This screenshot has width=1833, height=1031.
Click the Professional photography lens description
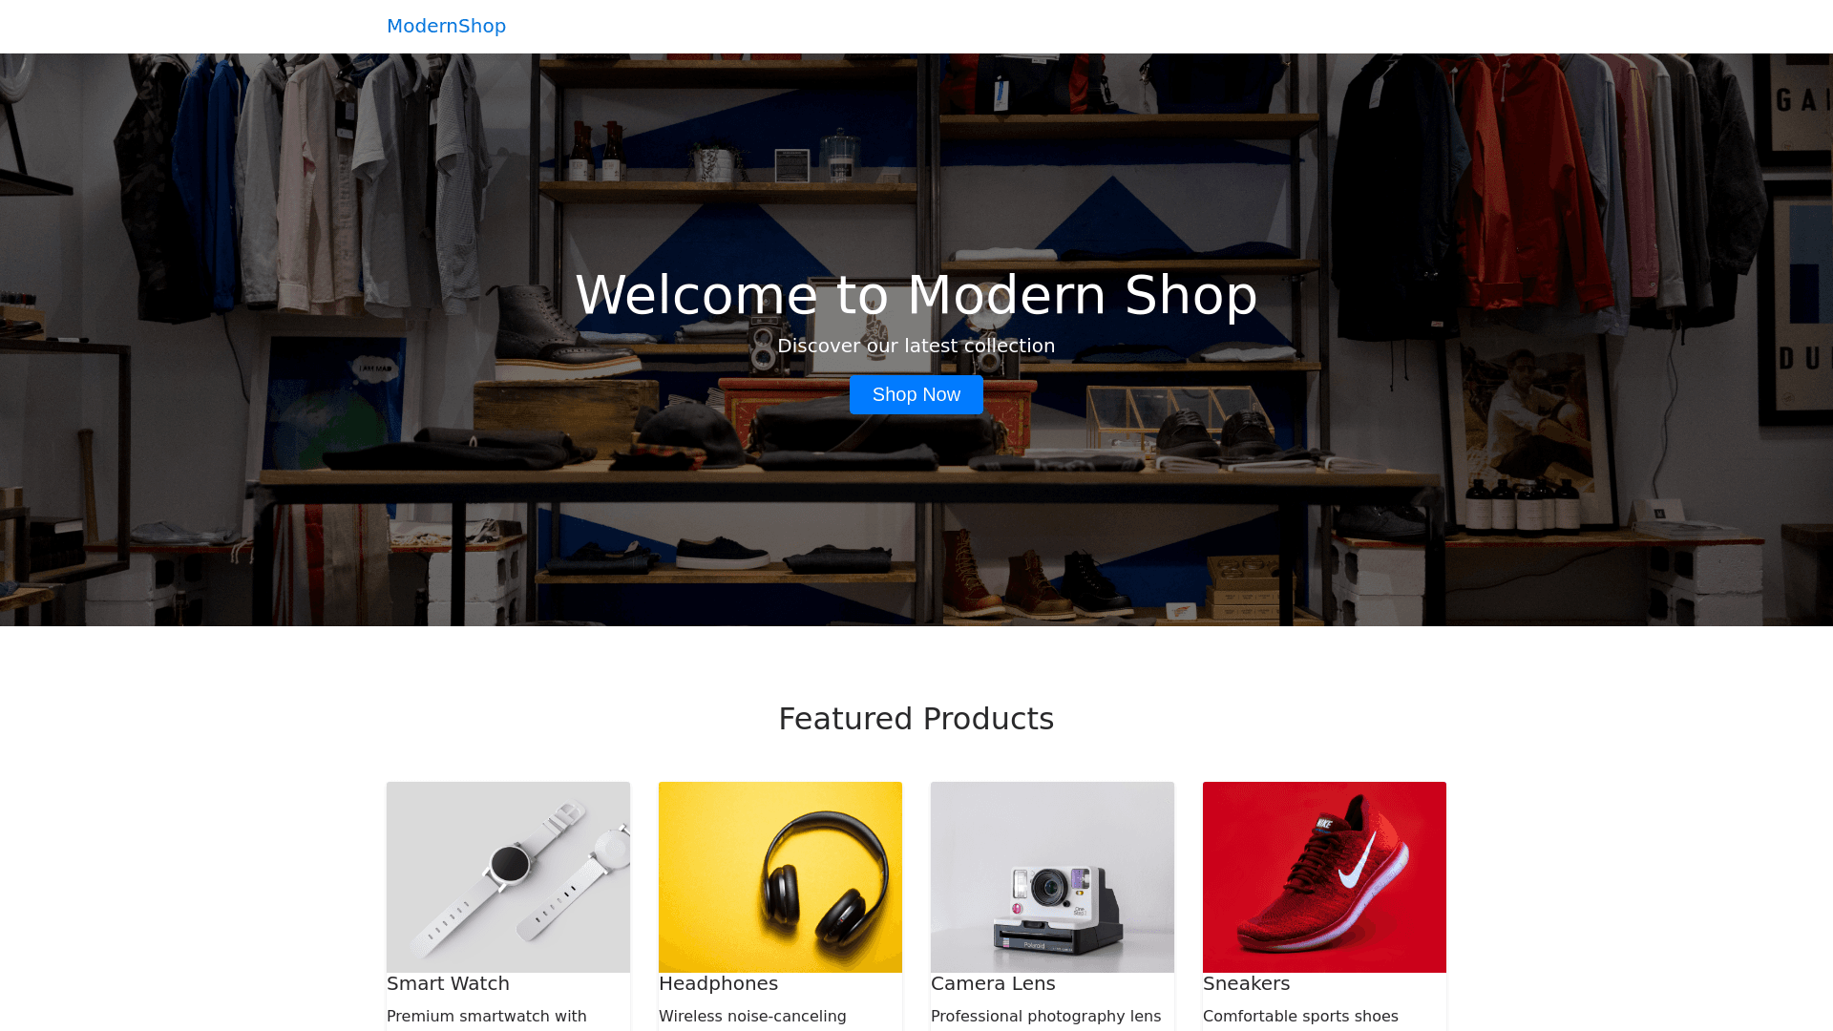(1045, 1017)
